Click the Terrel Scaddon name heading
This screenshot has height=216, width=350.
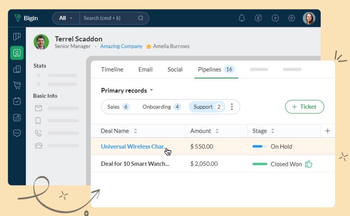(x=79, y=39)
